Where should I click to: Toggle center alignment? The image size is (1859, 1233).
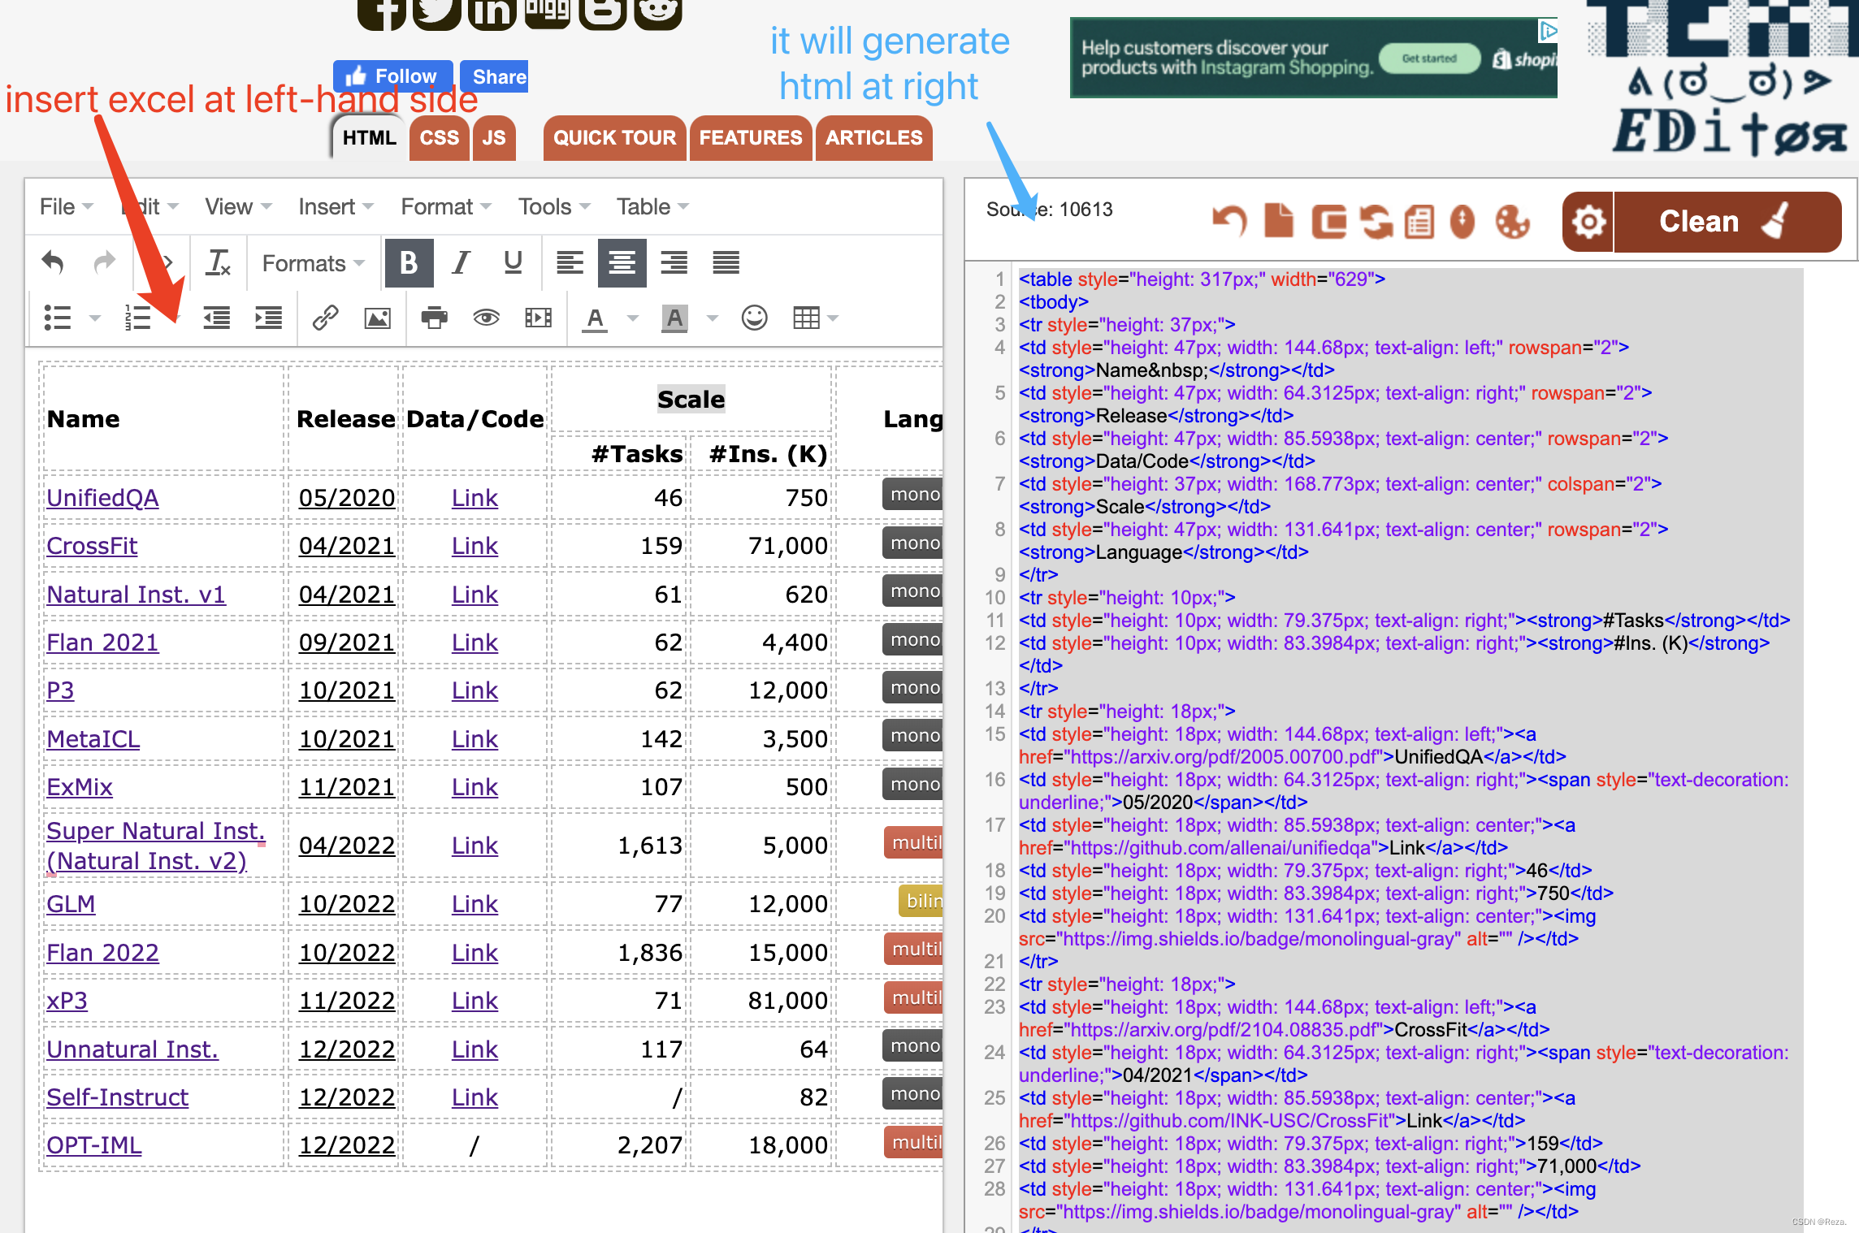pyautogui.click(x=622, y=262)
